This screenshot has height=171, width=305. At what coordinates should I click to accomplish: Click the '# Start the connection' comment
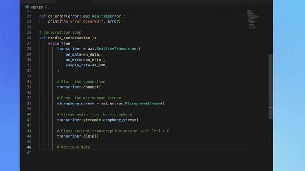[x=81, y=82]
